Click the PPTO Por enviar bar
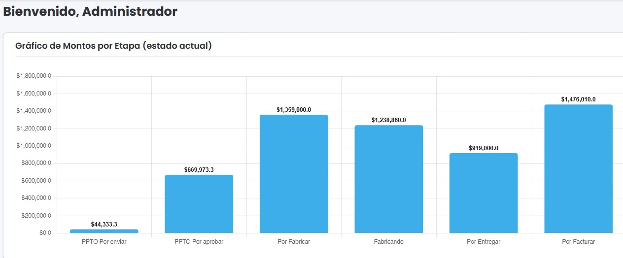This screenshot has width=623, height=258. coord(104,231)
